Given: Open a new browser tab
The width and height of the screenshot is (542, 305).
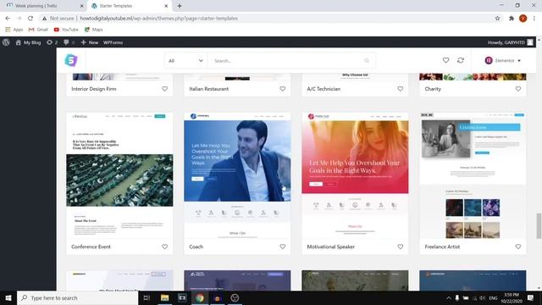Looking at the screenshot, I should (180, 6).
